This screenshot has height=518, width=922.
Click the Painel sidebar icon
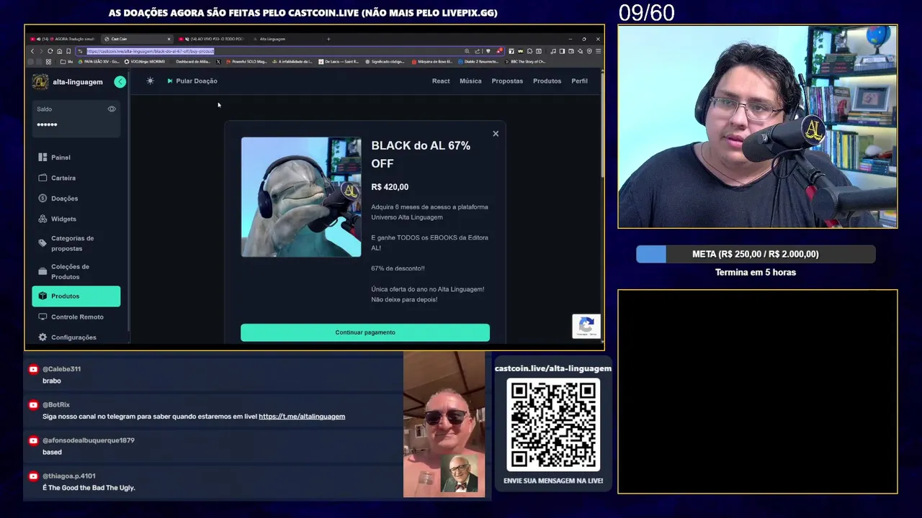pyautogui.click(x=42, y=158)
